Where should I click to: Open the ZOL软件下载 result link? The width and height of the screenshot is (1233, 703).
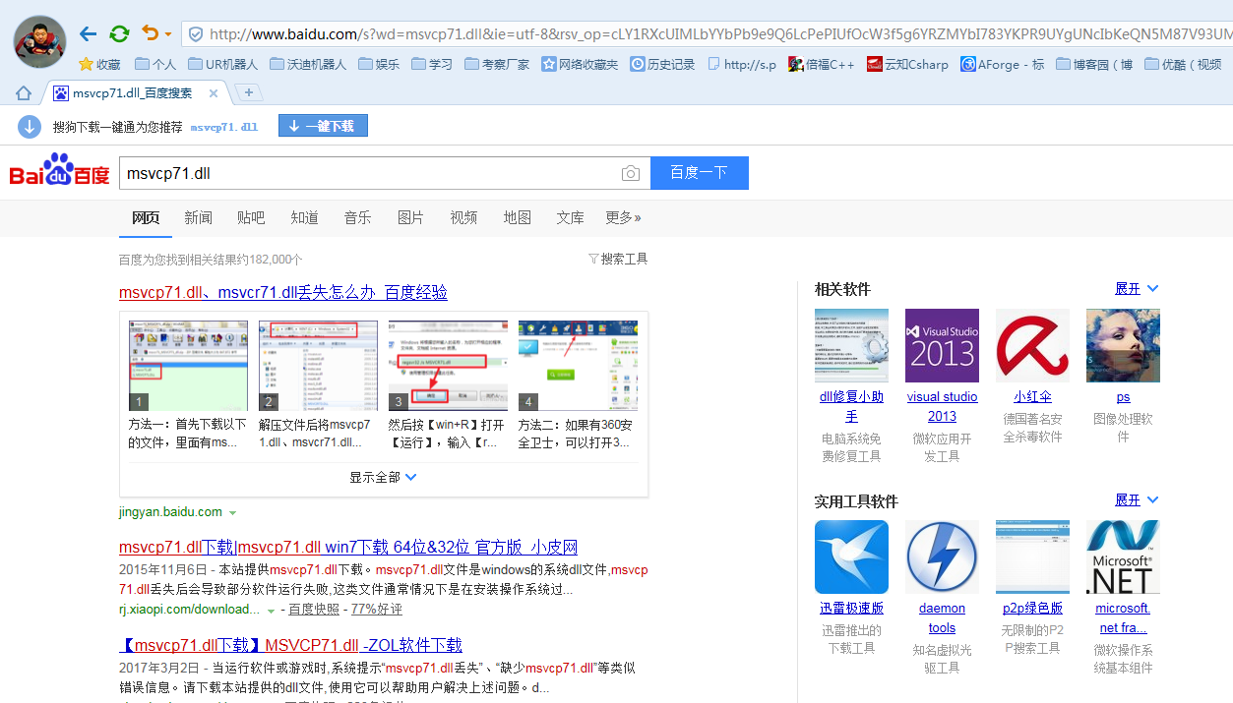coord(290,646)
